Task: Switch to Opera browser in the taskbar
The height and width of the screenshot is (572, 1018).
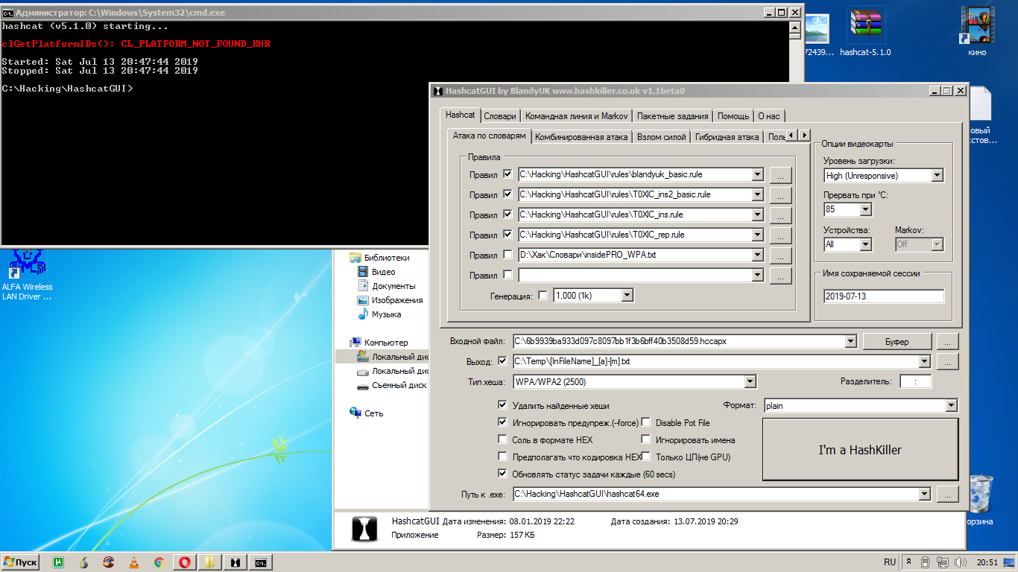Action: tap(184, 562)
